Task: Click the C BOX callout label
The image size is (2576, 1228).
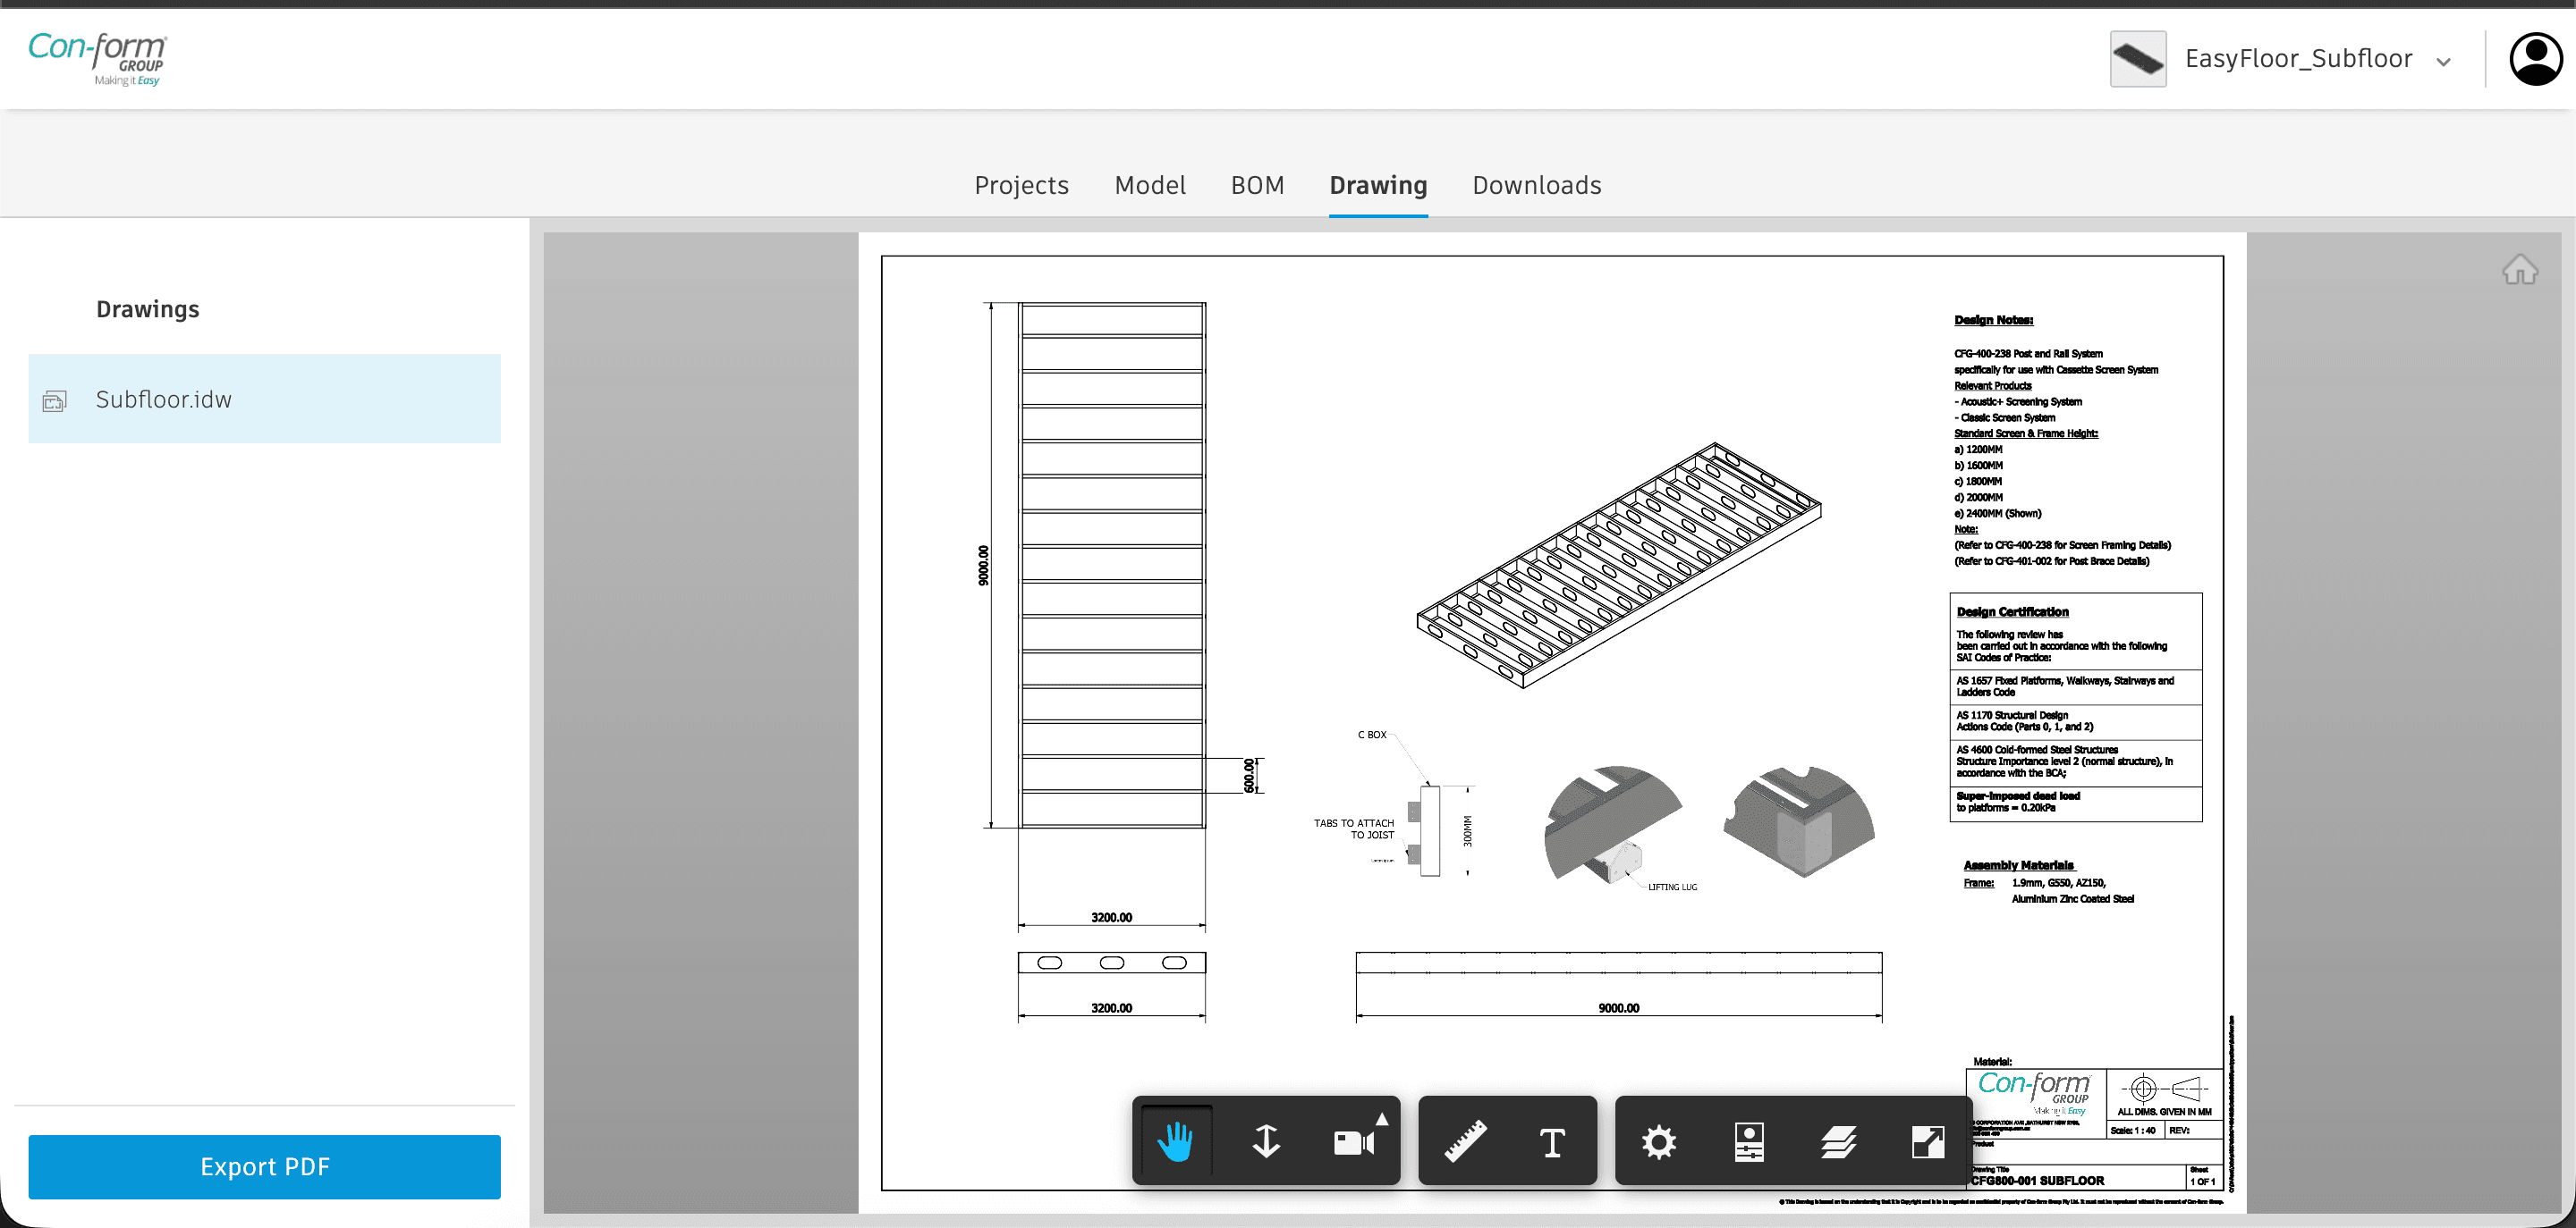Action: click(x=1372, y=735)
